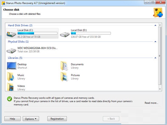
Task: Click the scrollbar up arrow
Action: tap(160, 25)
